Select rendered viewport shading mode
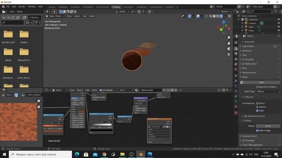Viewport: 282px width, 158px height. pyautogui.click(x=221, y=16)
